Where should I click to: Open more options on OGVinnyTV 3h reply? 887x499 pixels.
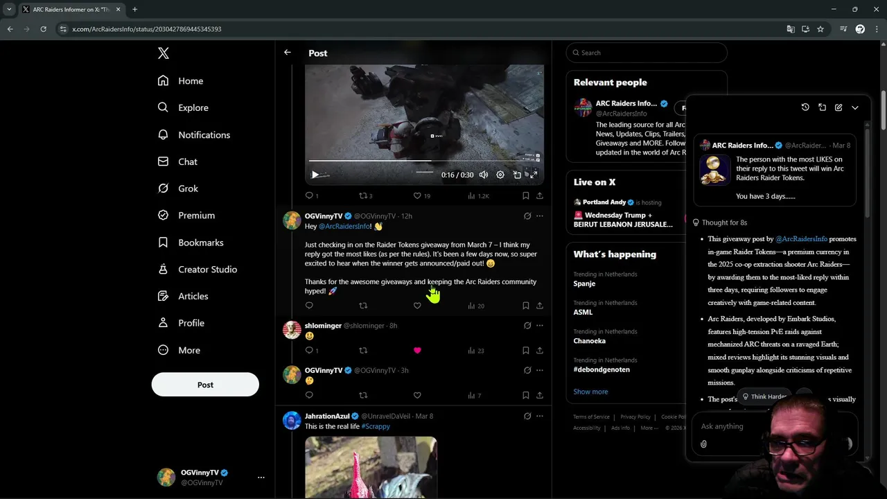tap(540, 371)
